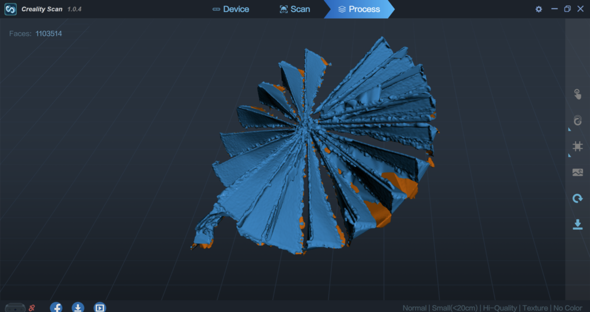Click the red disconnected link icon
Viewport: 590px width, 312px height.
point(32,308)
